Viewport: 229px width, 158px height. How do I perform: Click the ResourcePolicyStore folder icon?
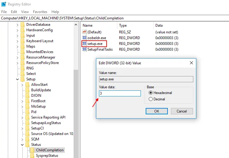pos(22,63)
